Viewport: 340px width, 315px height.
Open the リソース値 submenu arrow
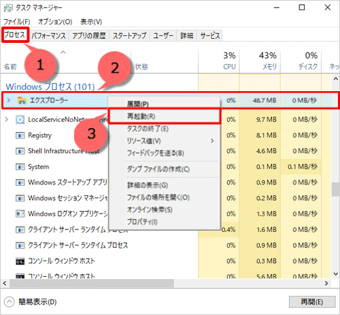212,141
